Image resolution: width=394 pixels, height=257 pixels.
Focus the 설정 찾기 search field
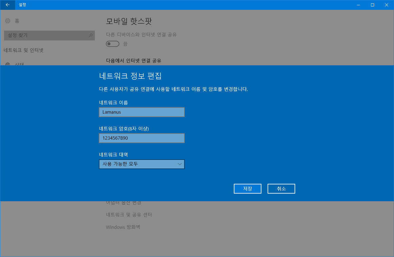[46, 36]
